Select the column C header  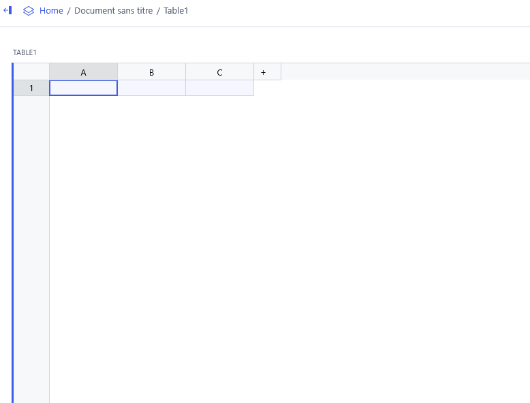219,72
